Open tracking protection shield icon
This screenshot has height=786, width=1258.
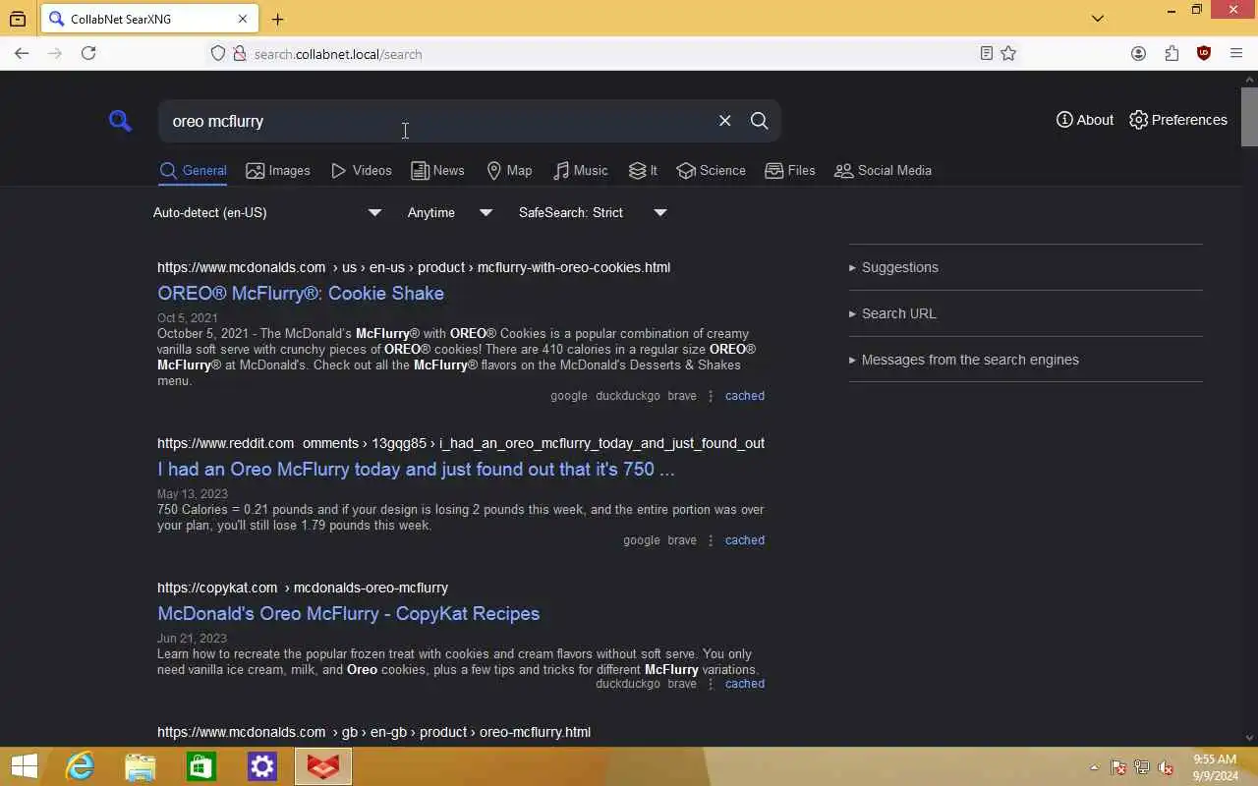(x=218, y=54)
